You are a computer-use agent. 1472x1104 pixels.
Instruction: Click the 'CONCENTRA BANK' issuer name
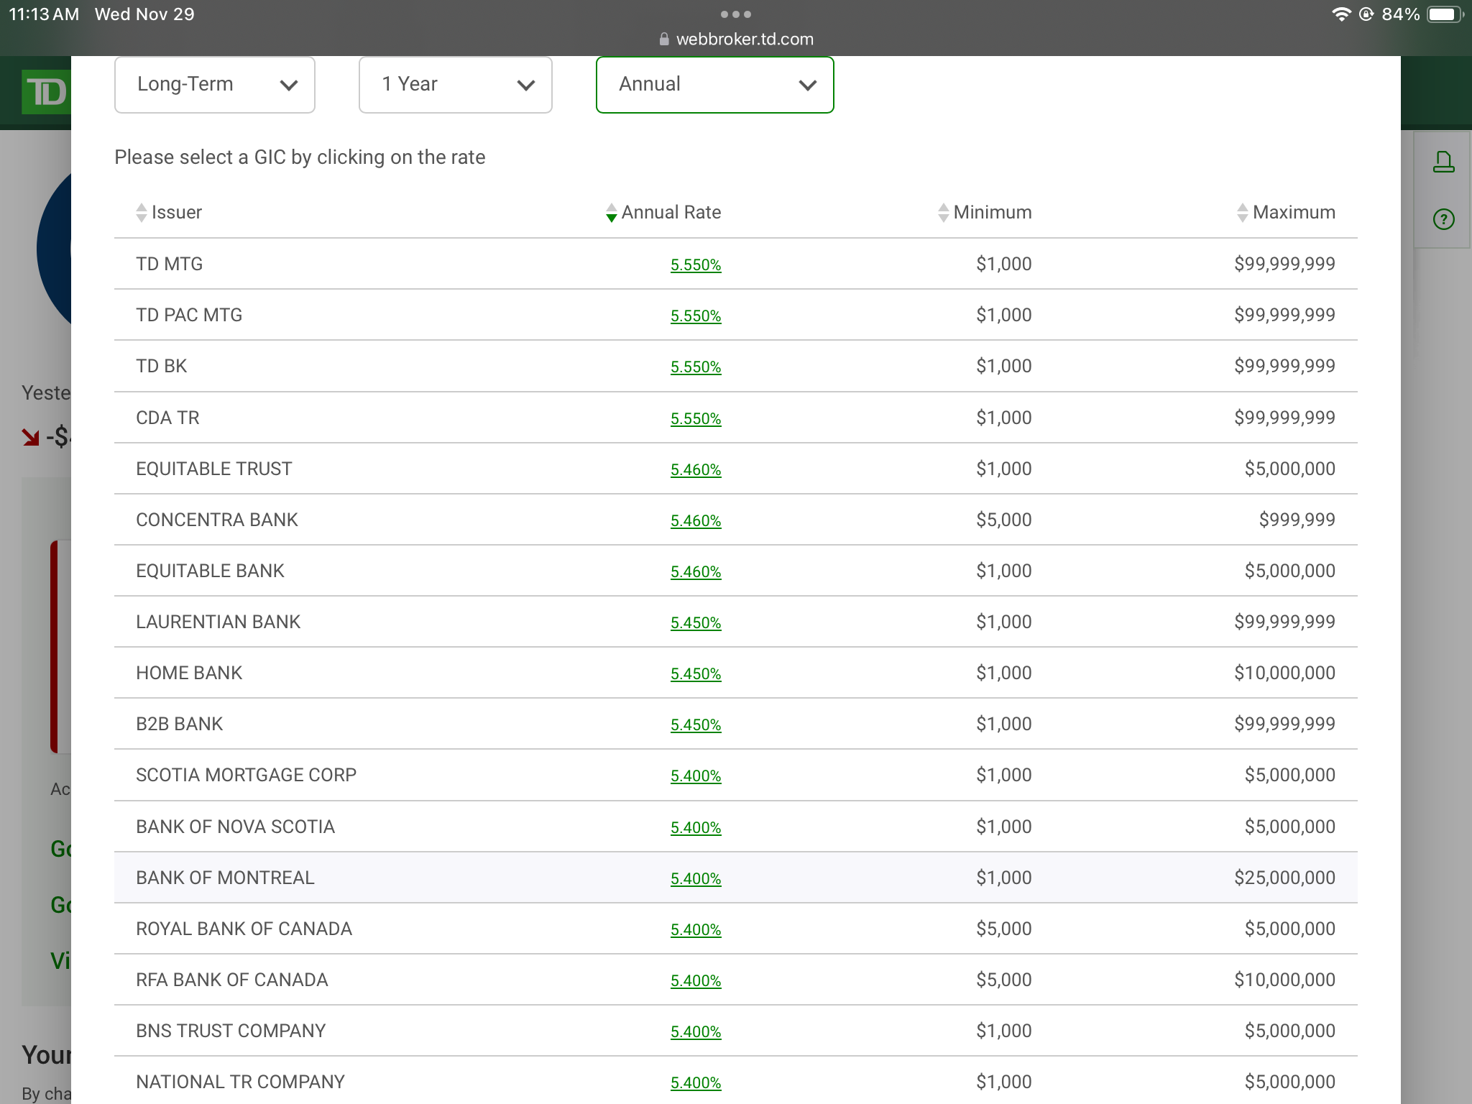217,520
